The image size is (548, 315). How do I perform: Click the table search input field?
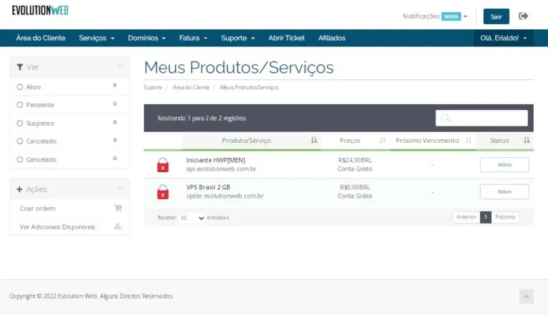(482, 118)
